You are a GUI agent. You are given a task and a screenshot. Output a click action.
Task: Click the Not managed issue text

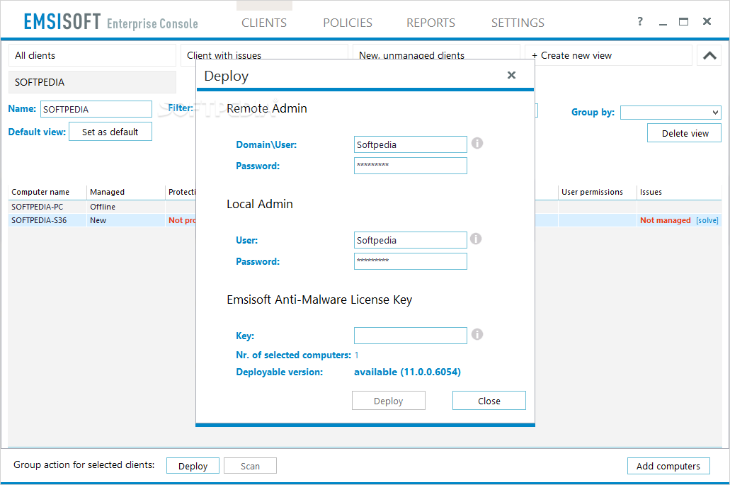click(666, 220)
